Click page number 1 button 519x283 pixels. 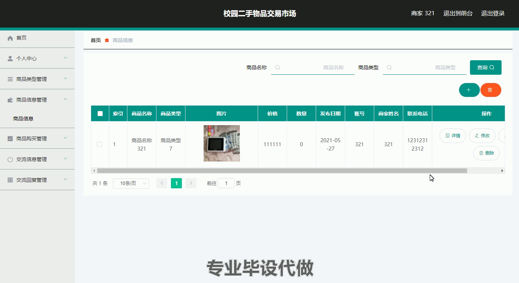click(x=176, y=183)
